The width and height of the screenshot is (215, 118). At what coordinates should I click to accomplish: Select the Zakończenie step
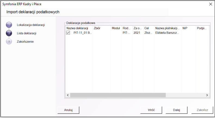coord(25,42)
